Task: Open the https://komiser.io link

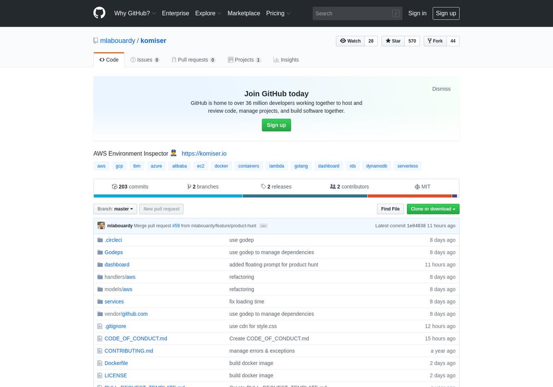Action: (x=204, y=154)
